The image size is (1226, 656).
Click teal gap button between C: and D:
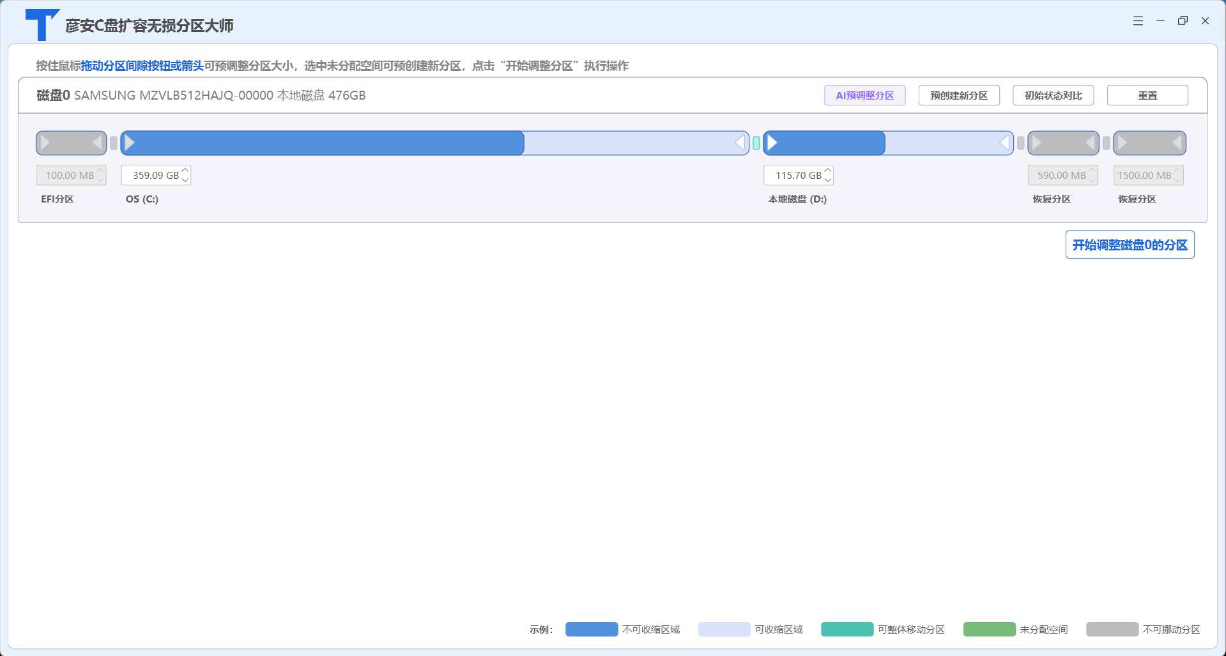[756, 143]
